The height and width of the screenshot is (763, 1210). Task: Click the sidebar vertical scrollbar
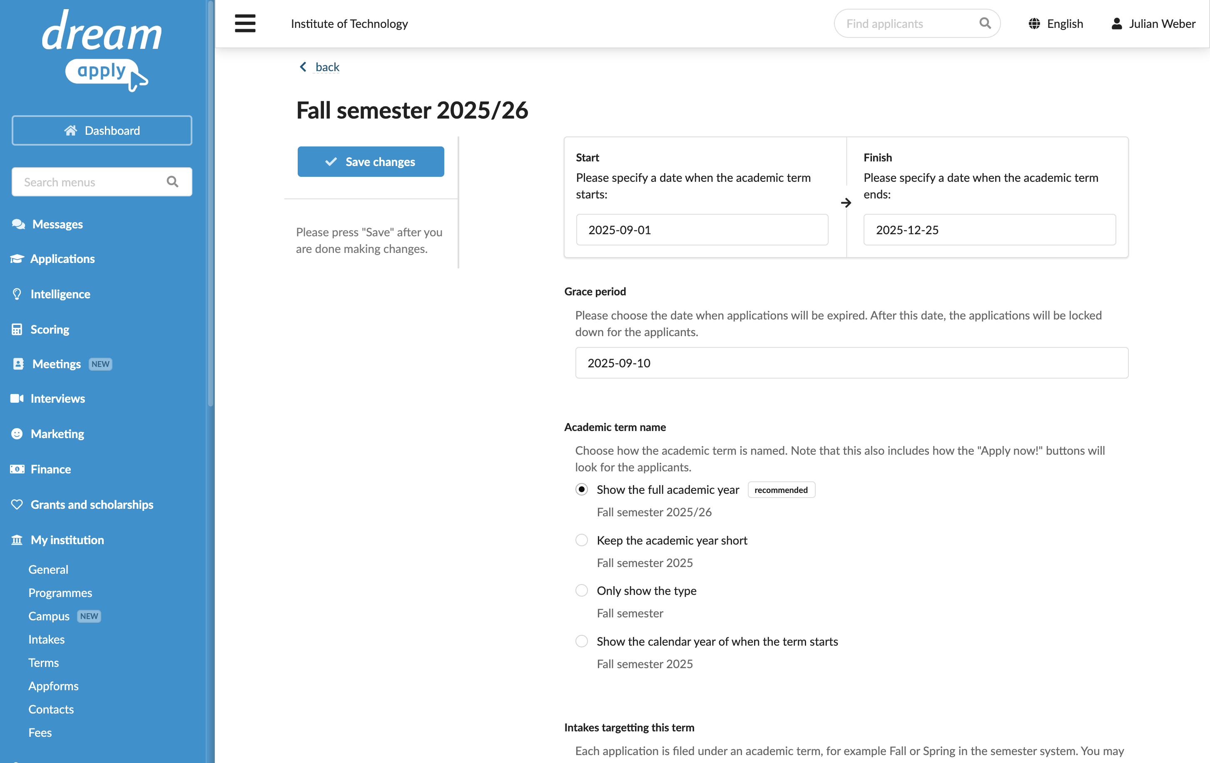(211, 203)
